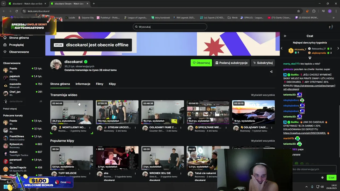340x191 pixels.
Task: Open the 00:21 aha clip thumbnail
Action: pyautogui.click(x=117, y=158)
